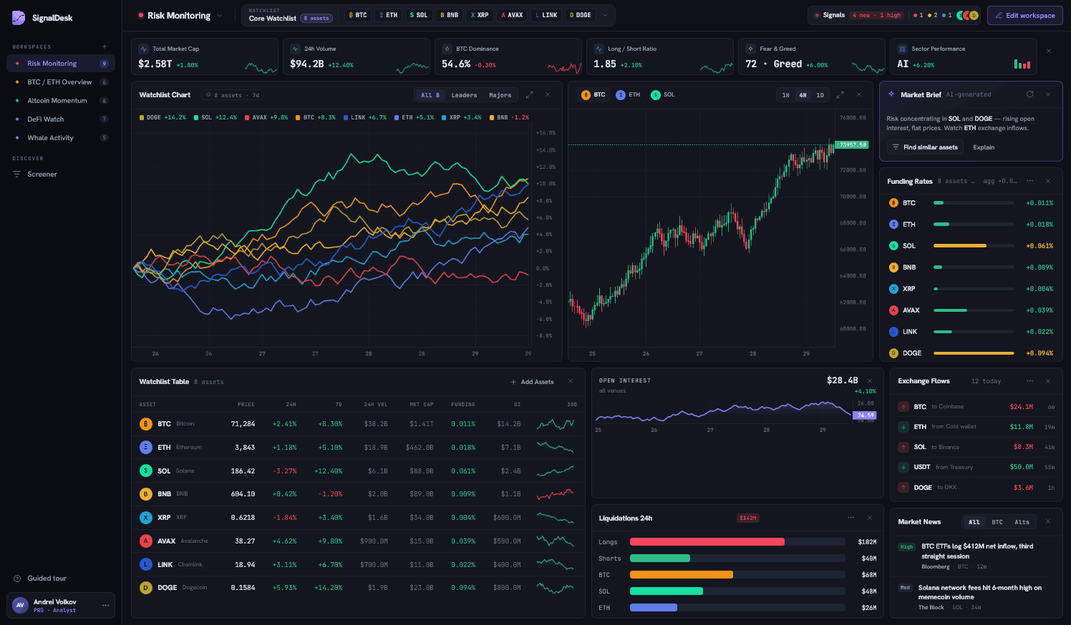1071x625 pixels.
Task: Open the Solana network fees news headline
Action: (x=979, y=592)
